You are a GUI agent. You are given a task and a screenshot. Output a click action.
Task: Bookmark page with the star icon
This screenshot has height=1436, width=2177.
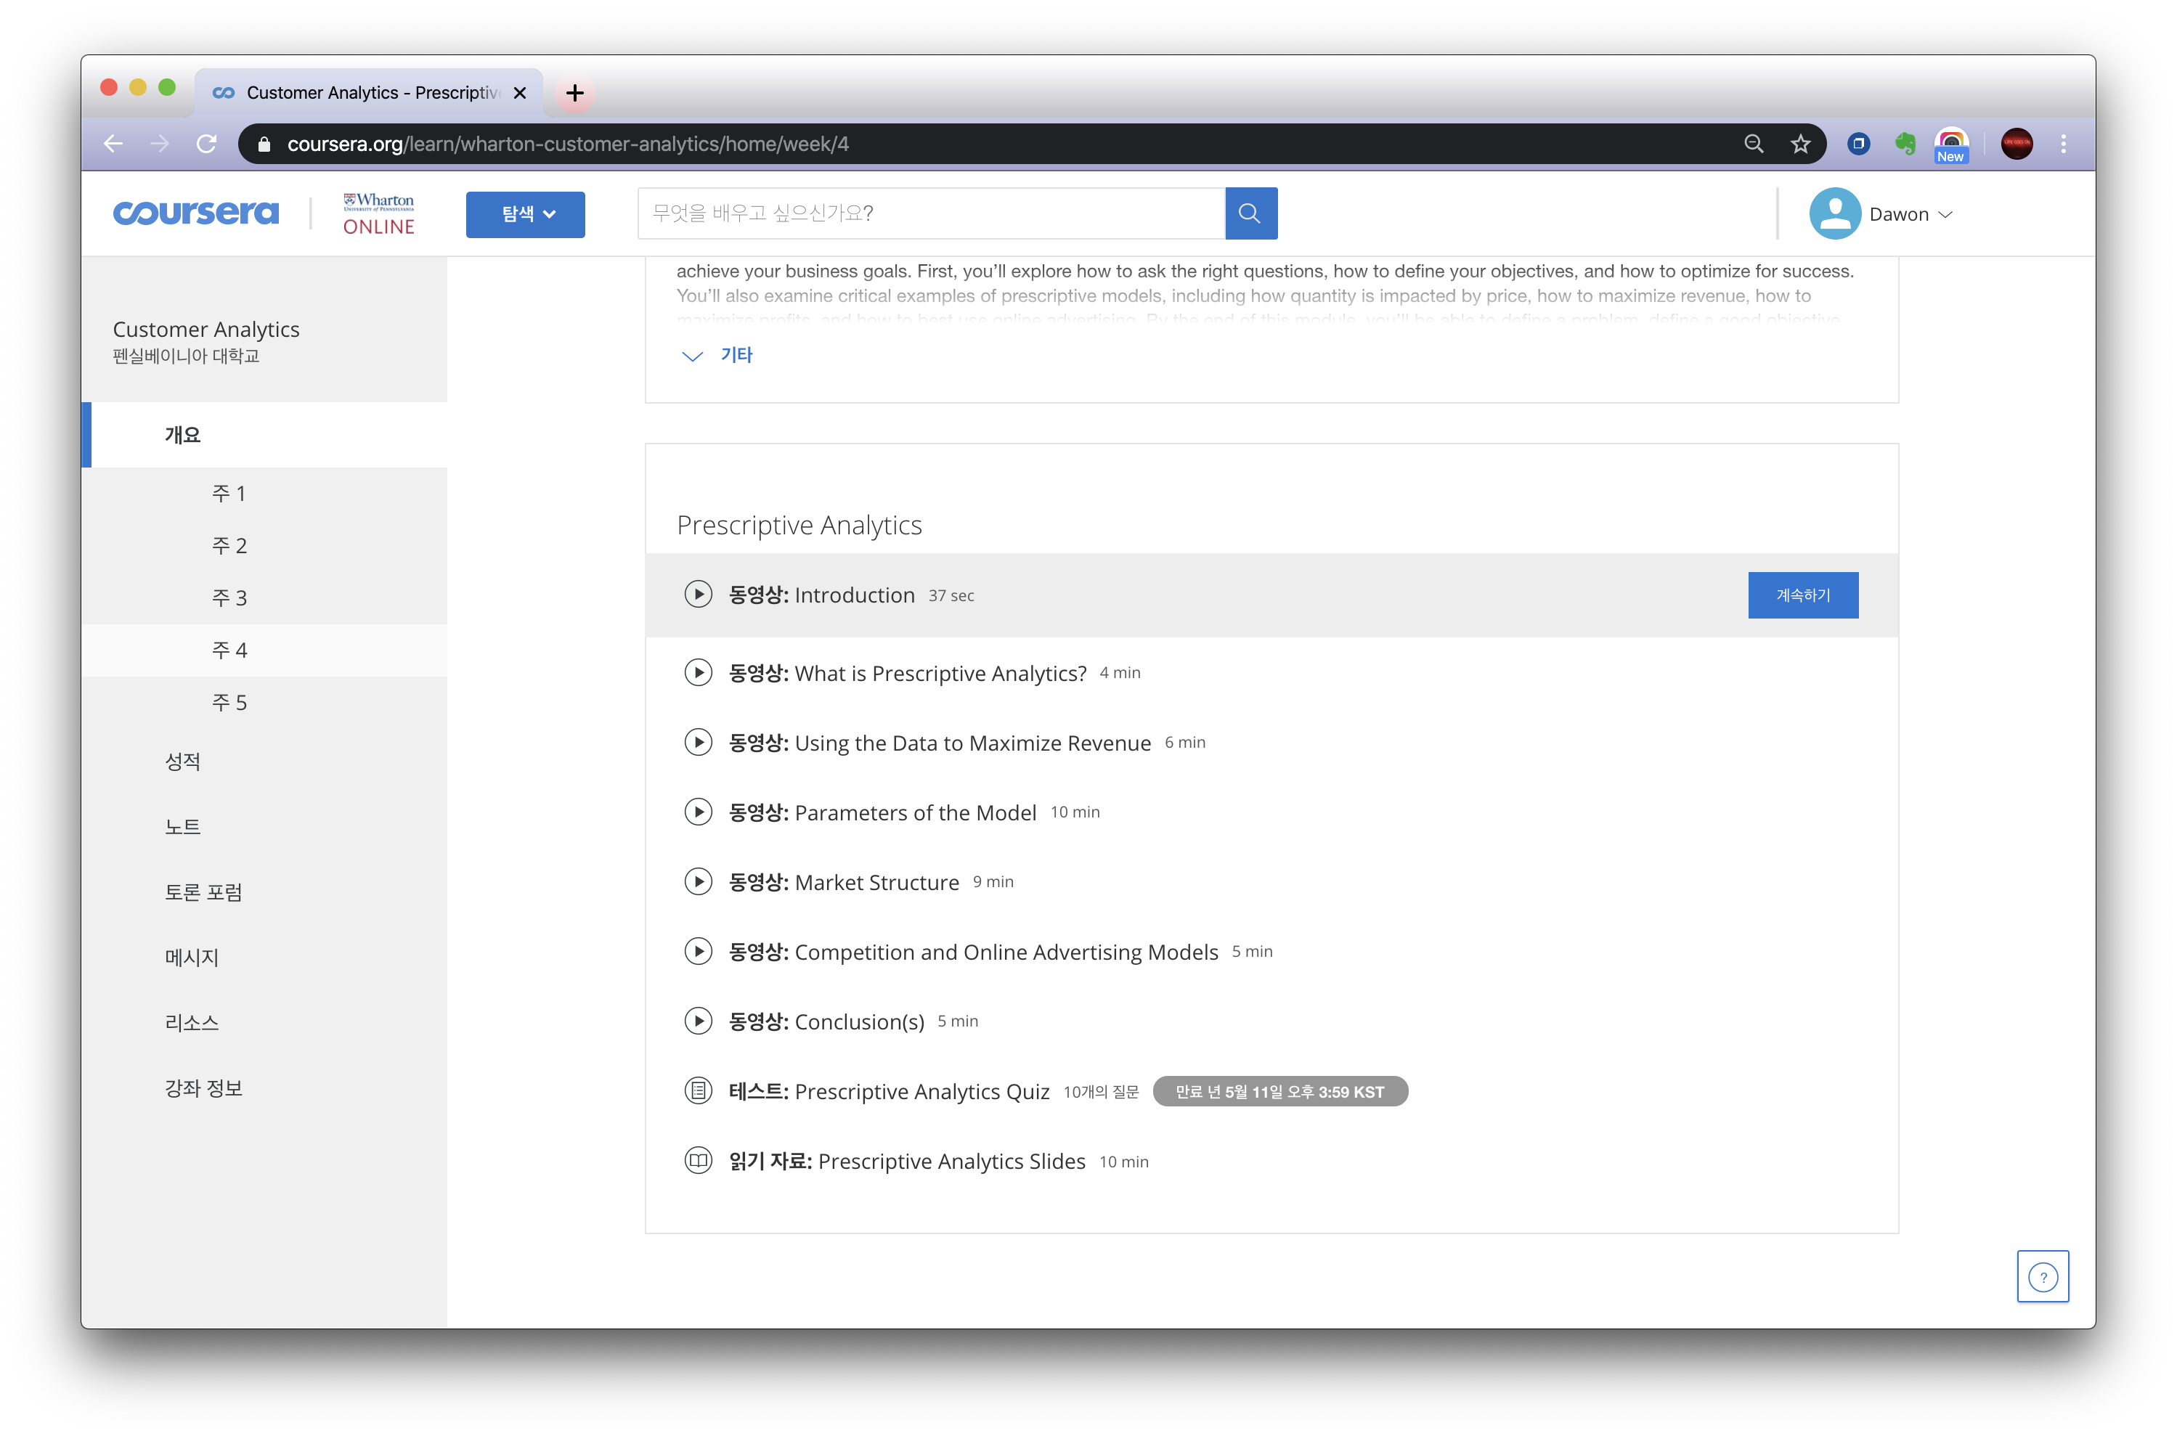(1799, 144)
